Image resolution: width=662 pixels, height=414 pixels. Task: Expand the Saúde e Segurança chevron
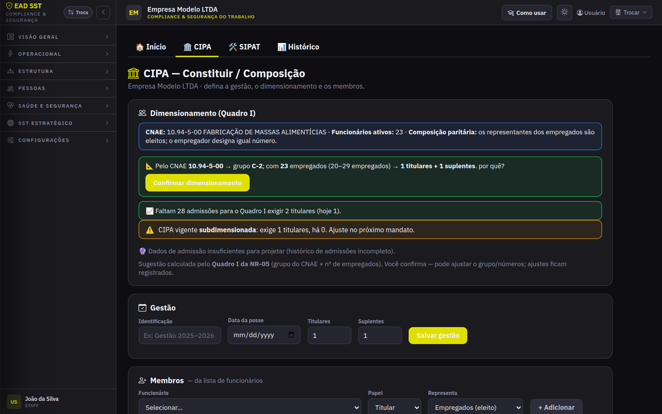(x=107, y=106)
